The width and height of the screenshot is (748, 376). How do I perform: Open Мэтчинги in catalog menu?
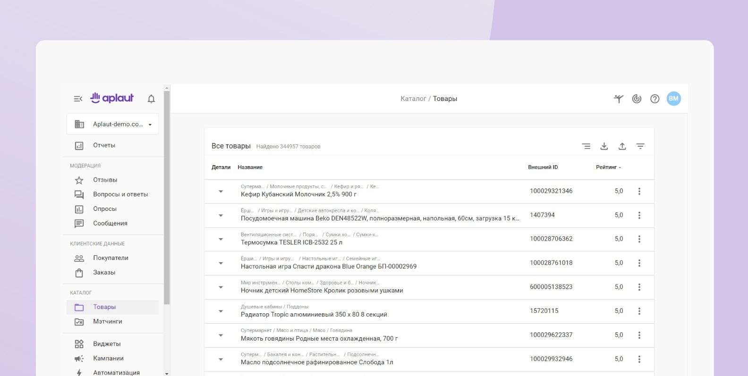click(x=107, y=321)
